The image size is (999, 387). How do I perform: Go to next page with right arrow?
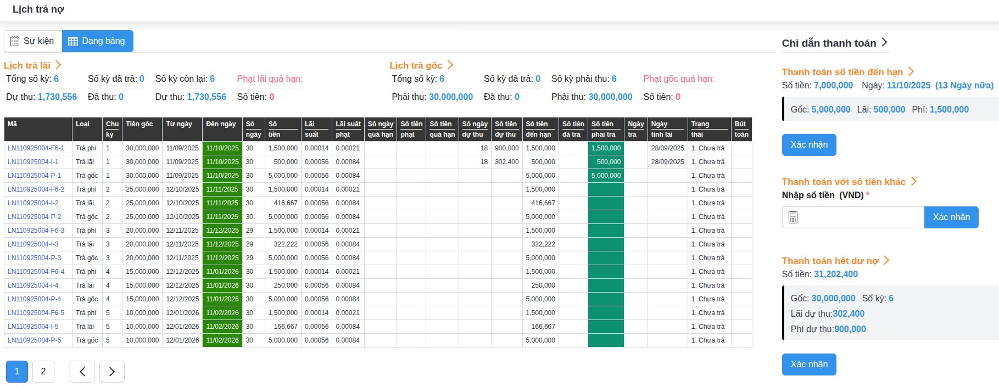pos(111,372)
